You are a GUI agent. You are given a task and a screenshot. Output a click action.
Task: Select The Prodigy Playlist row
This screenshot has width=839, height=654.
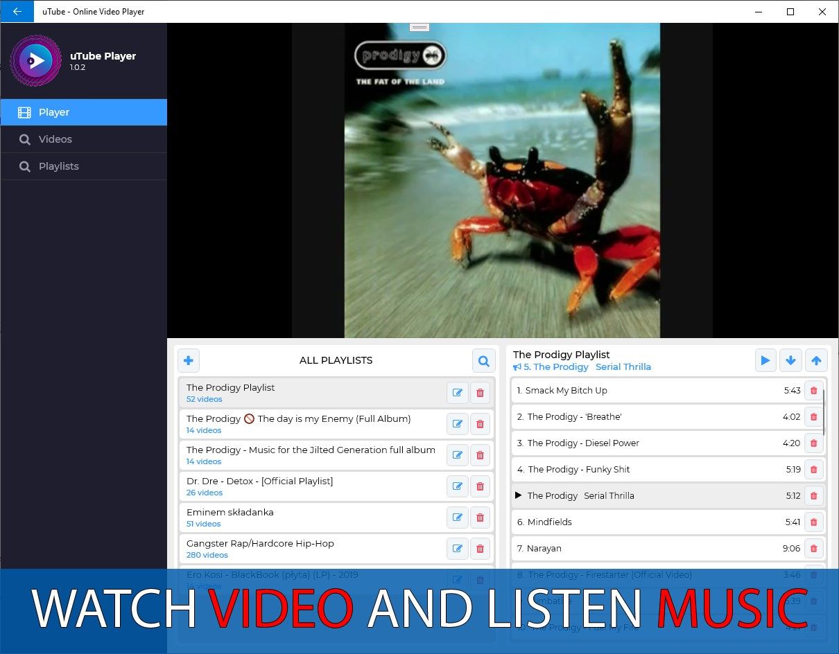tap(336, 393)
